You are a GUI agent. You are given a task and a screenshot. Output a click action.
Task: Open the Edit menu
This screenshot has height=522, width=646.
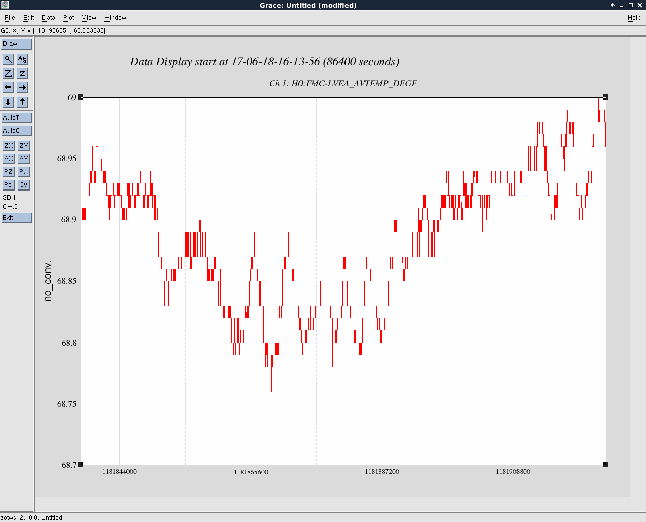pyautogui.click(x=29, y=18)
